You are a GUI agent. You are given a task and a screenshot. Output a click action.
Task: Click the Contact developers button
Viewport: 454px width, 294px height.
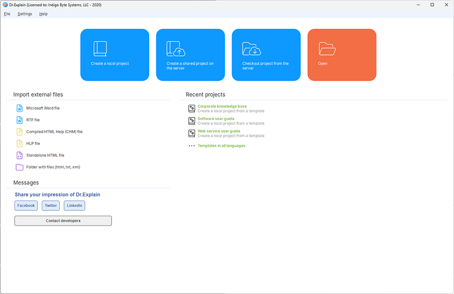pos(63,221)
